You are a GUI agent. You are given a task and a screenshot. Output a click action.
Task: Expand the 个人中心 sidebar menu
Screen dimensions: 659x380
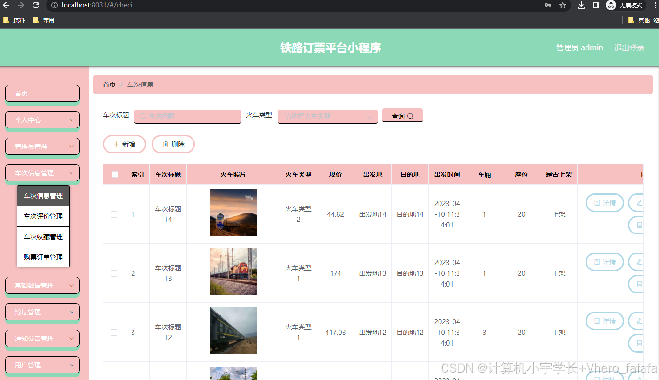coord(42,120)
